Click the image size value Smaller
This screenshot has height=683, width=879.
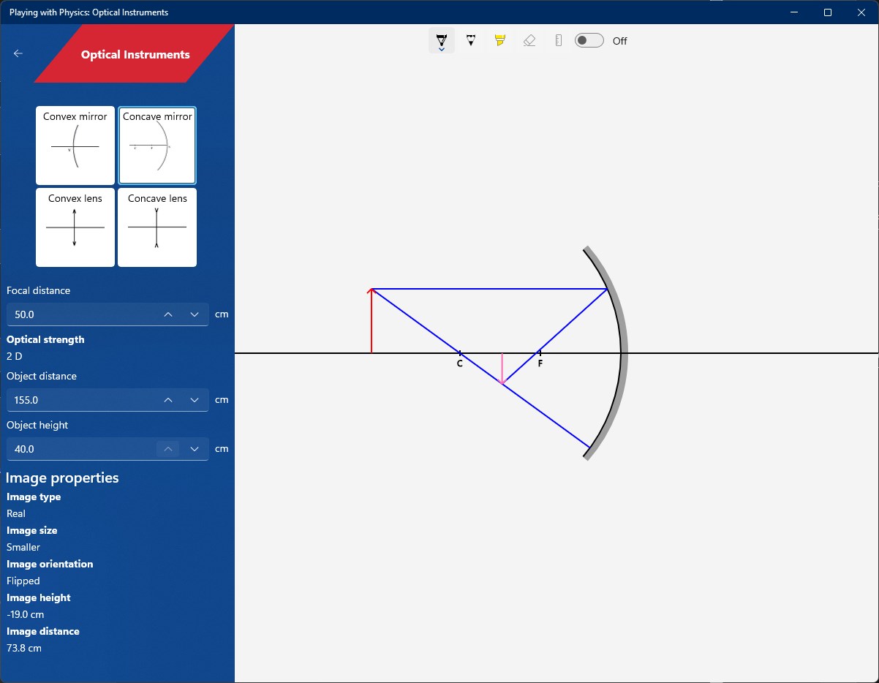(x=23, y=547)
